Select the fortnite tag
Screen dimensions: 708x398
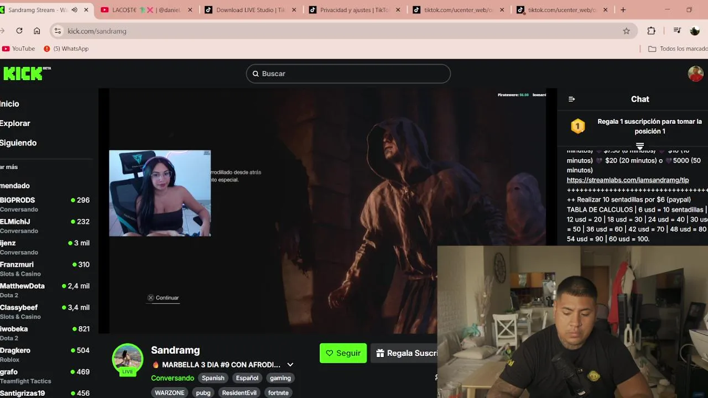tap(278, 392)
